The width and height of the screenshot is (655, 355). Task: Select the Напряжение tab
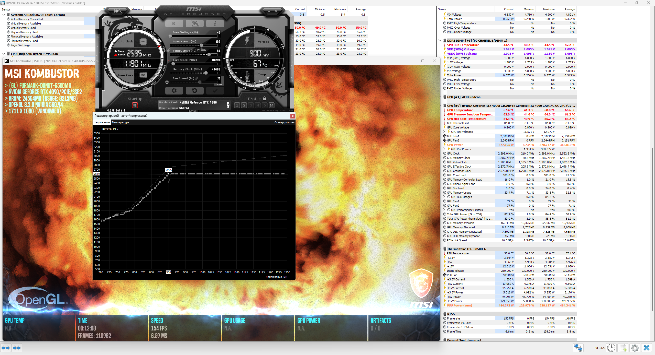(102, 122)
